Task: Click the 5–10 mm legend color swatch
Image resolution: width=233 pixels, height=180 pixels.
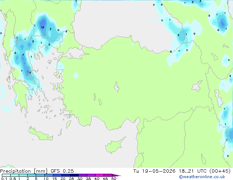Action: click(x=40, y=175)
